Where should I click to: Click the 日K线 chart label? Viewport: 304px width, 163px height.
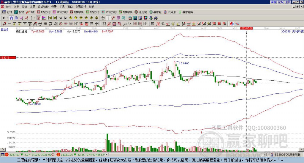(4, 29)
